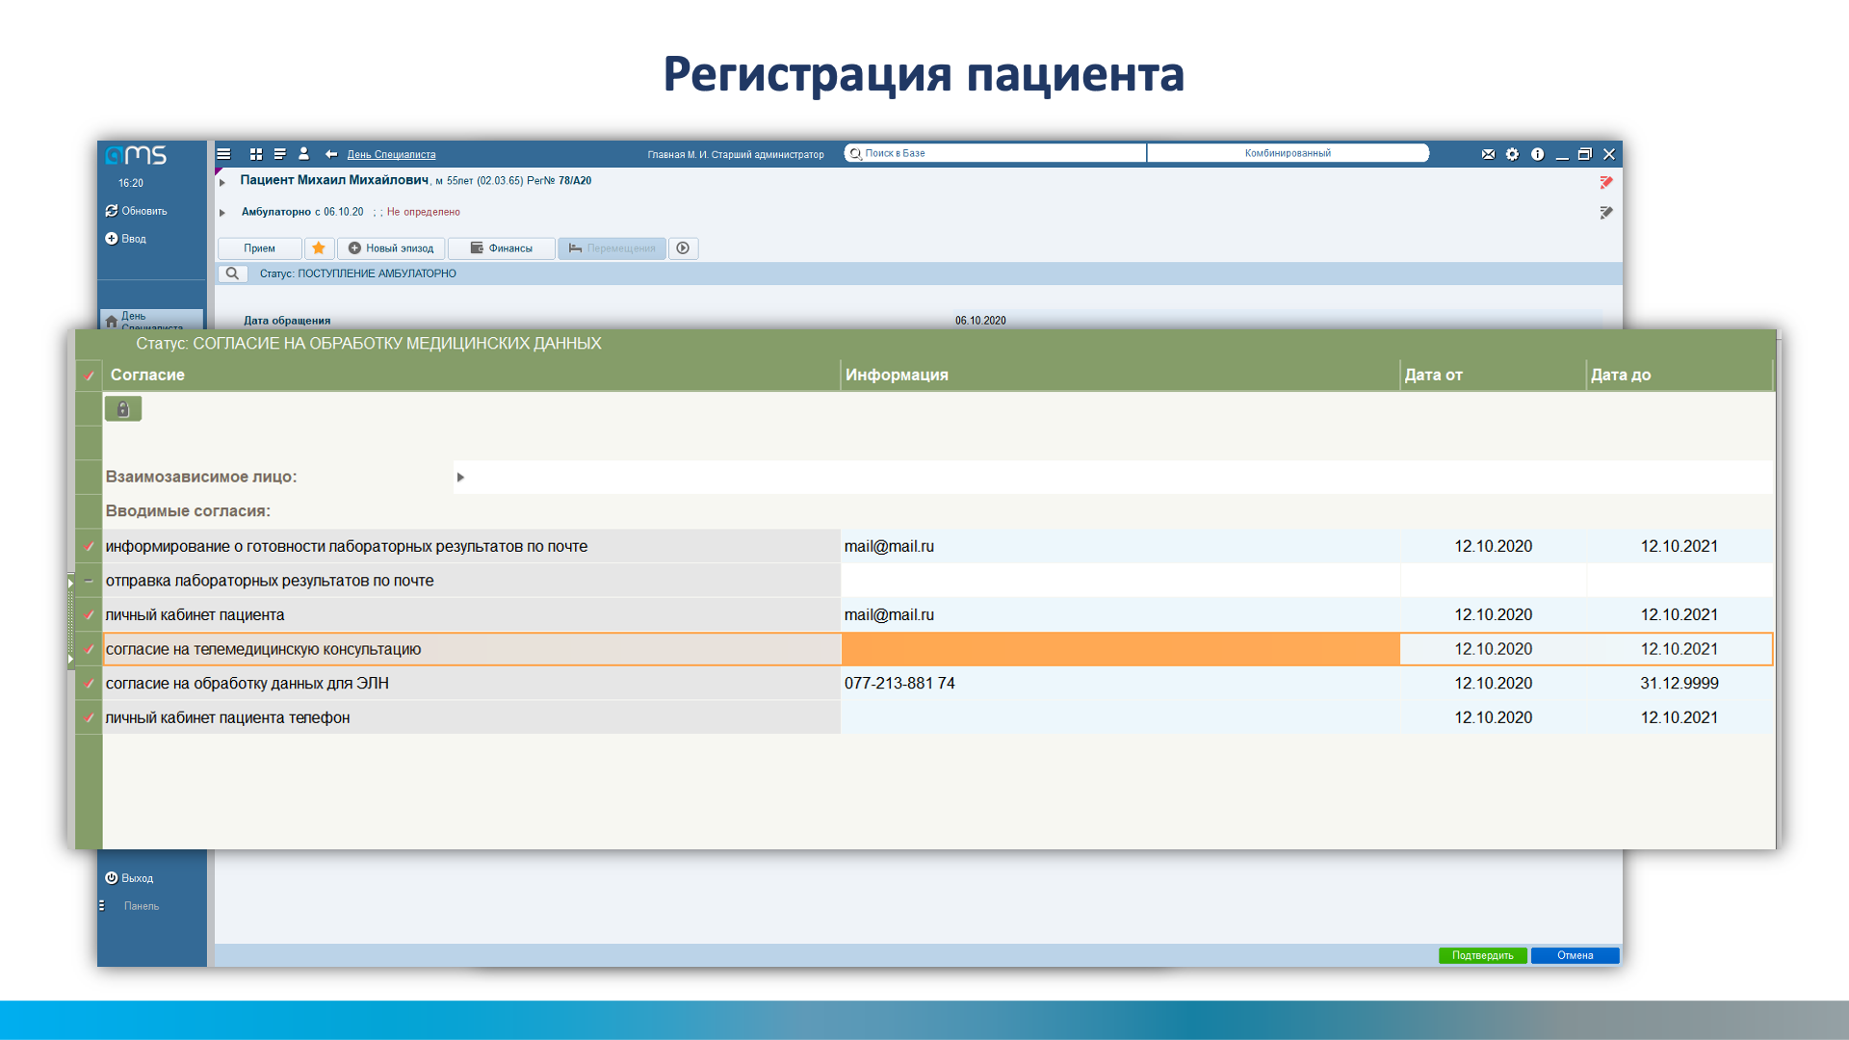Toggle consent информирование о готовности checkmark
Viewport: 1849px width, 1040px height.
[x=89, y=547]
